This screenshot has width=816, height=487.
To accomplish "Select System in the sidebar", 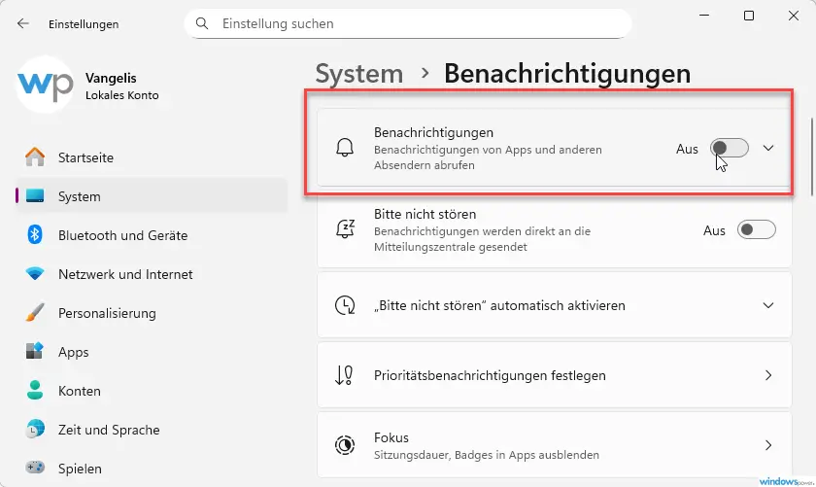I will 80,196.
